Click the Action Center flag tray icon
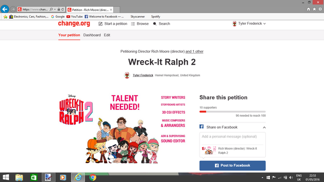The image size is (324, 182). 274,177
